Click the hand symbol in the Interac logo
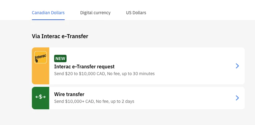 click(x=37, y=61)
